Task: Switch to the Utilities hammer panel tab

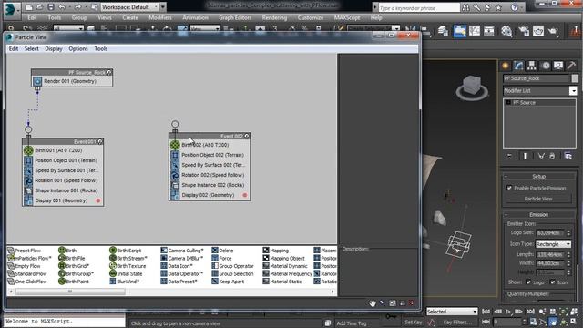Action: coord(571,66)
